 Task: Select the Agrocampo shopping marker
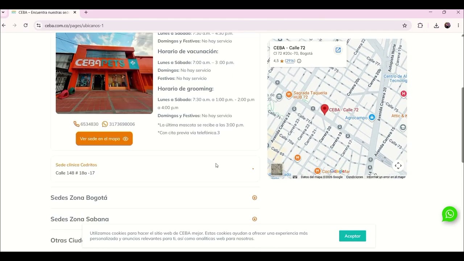pos(372,117)
